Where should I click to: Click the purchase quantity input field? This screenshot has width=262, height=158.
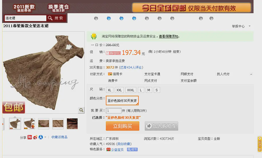pos(114,111)
